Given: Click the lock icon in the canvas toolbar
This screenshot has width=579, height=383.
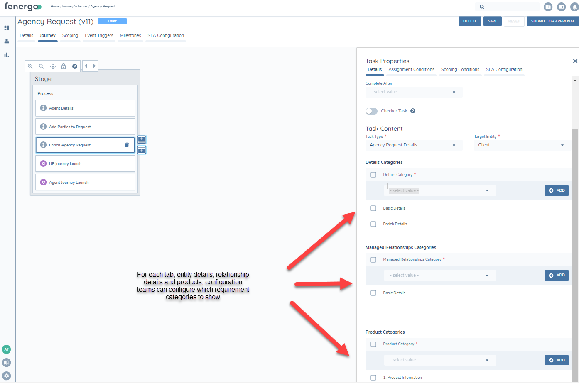Looking at the screenshot, I should [x=63, y=66].
